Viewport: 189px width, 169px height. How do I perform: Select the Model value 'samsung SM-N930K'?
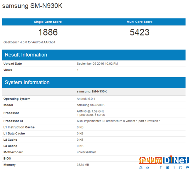[x=91, y=105]
